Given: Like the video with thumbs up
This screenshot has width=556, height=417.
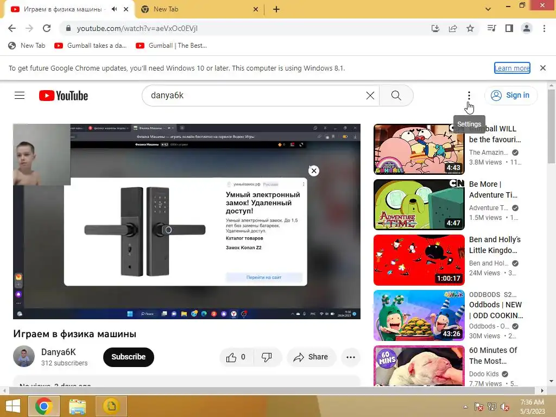Looking at the screenshot, I should point(236,357).
